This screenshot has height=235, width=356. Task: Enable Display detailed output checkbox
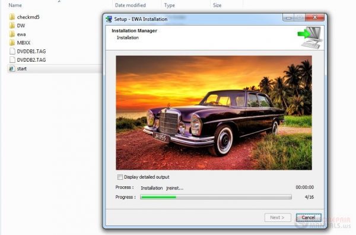coord(120,177)
